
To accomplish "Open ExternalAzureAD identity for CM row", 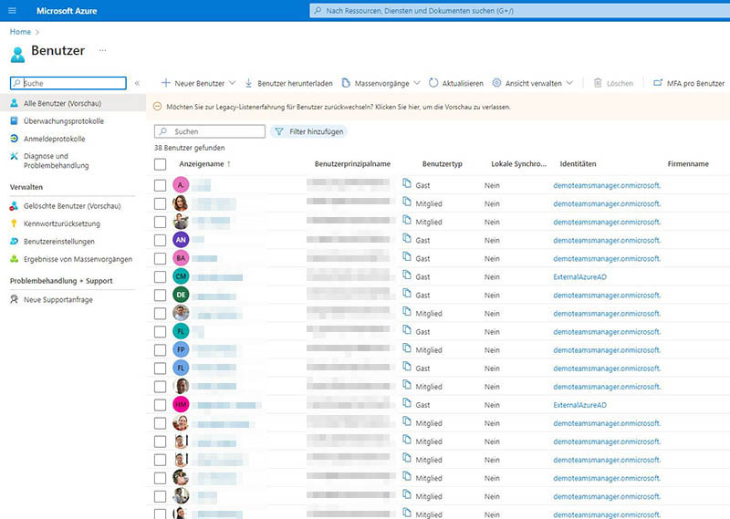I will tap(579, 277).
